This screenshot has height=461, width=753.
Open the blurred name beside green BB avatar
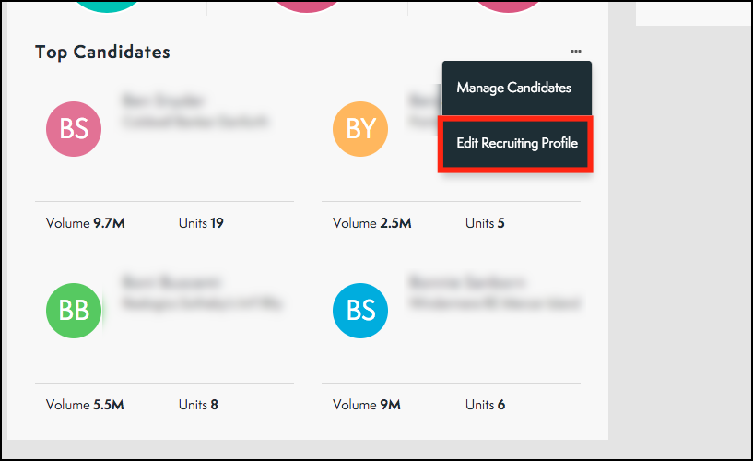171,282
